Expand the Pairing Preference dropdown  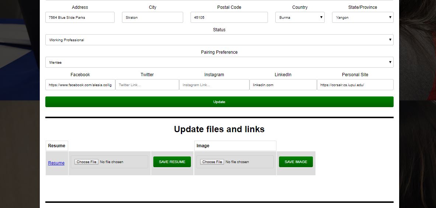coord(219,62)
